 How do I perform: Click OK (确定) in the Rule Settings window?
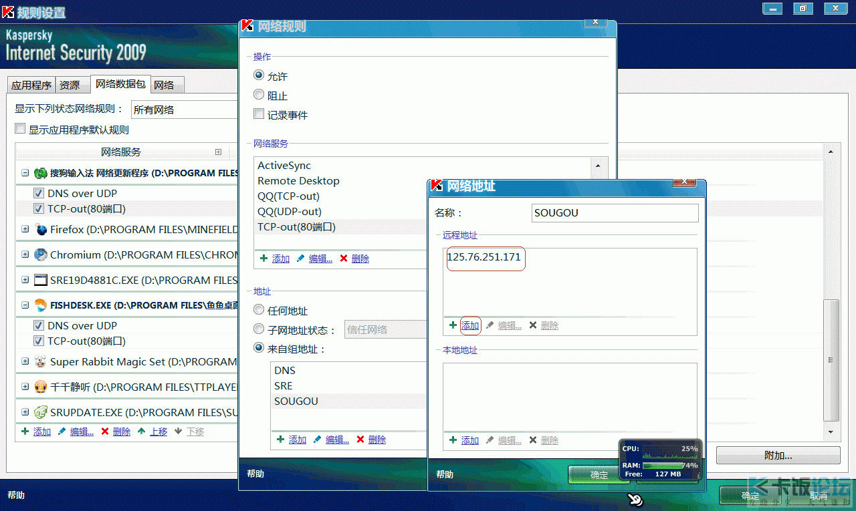click(x=750, y=496)
